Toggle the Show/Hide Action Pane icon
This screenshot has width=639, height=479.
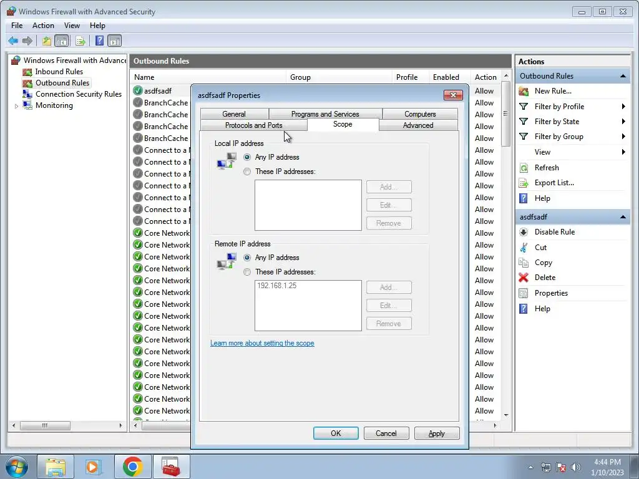115,41
